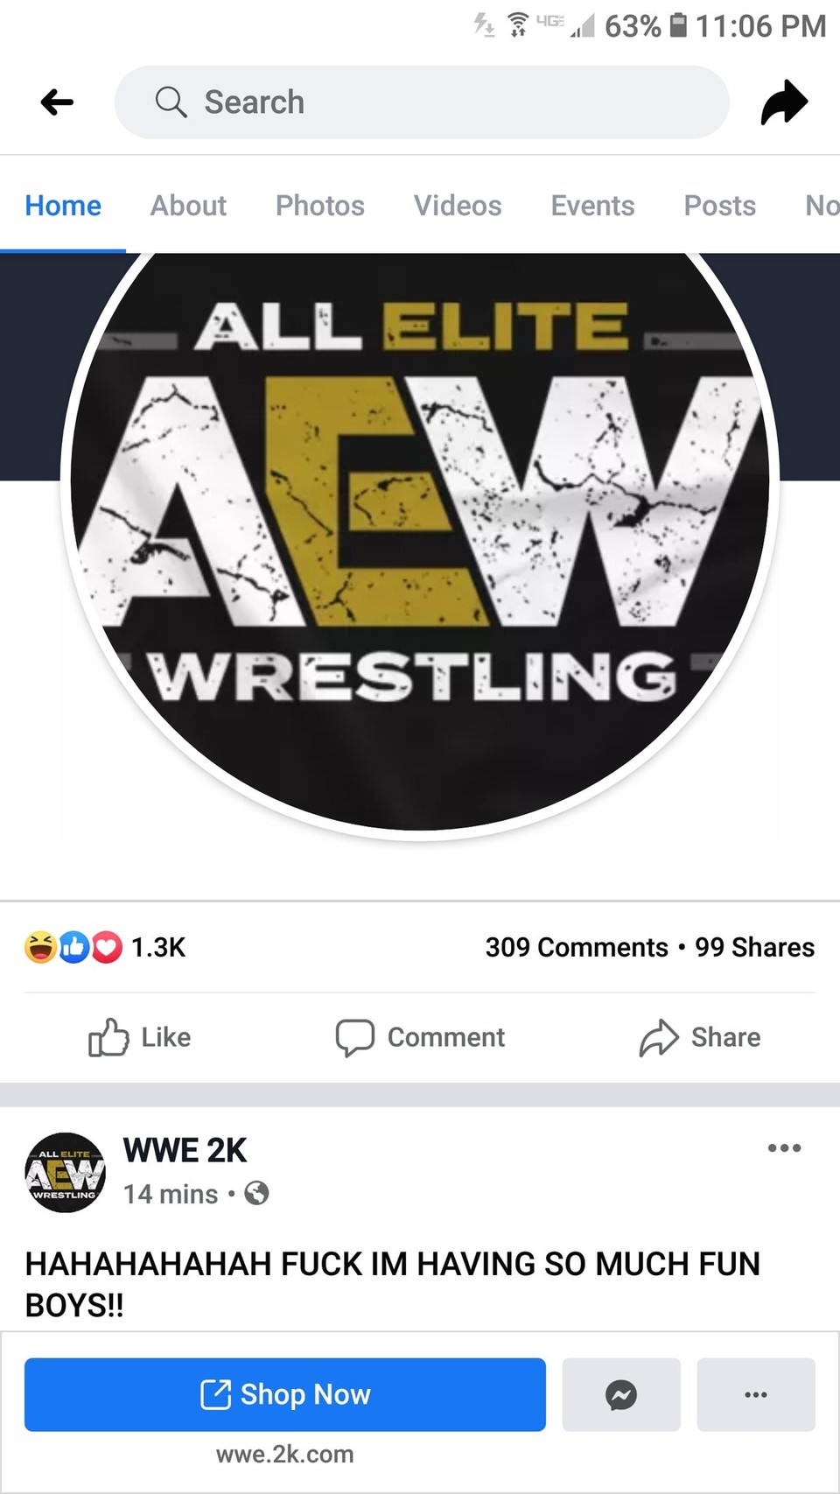View the 309 Comments link
This screenshot has height=1494, width=840.
577,947
